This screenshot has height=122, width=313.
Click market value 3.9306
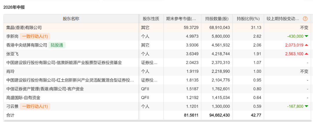pos(192,45)
